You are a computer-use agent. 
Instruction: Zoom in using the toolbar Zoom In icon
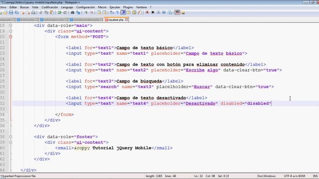86,12
